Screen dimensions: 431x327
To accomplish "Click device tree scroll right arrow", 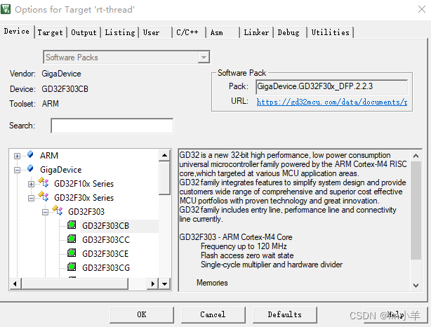I will pos(152,284).
